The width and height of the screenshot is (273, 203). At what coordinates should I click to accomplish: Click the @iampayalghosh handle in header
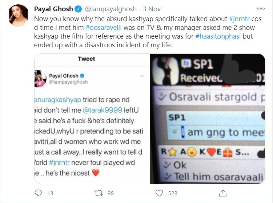(x=111, y=9)
